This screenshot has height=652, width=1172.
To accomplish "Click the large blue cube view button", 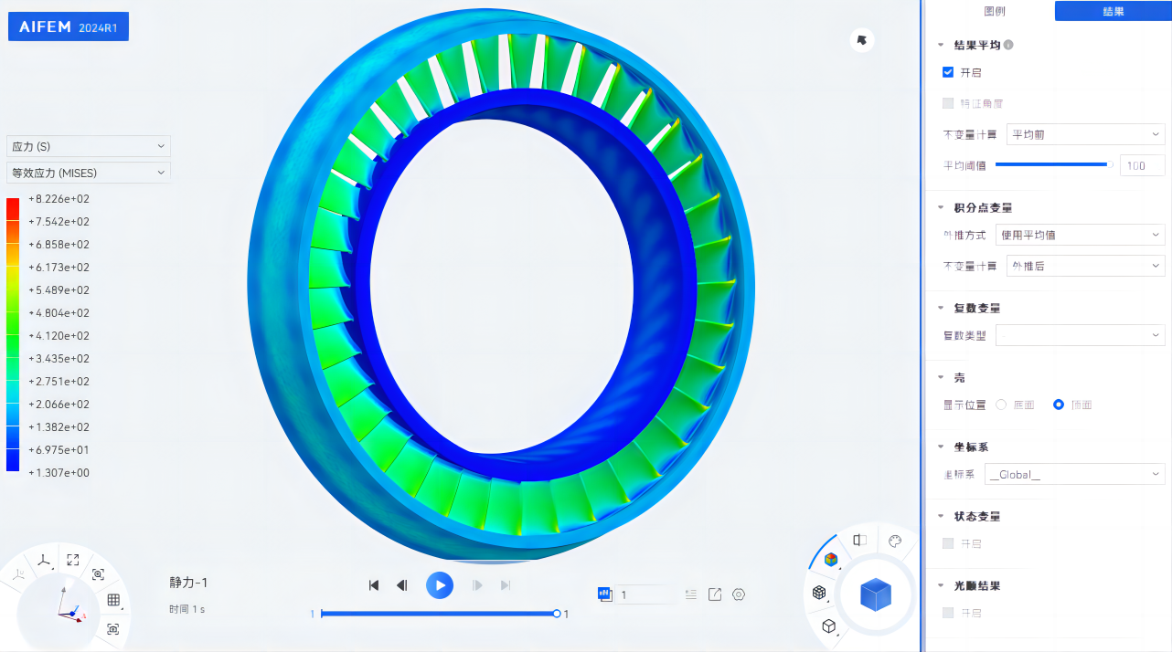I will point(876,594).
